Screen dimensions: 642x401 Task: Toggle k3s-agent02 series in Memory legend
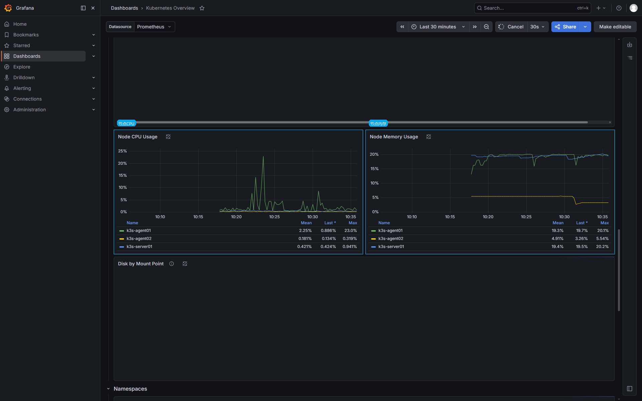(391, 239)
